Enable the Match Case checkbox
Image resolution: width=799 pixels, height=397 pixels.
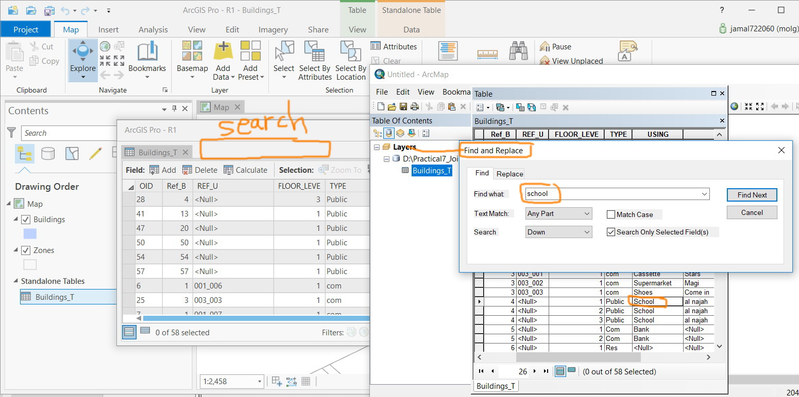(611, 214)
